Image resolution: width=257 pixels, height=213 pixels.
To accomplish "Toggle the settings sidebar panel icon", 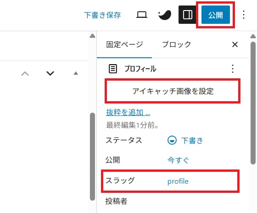I will [x=188, y=15].
